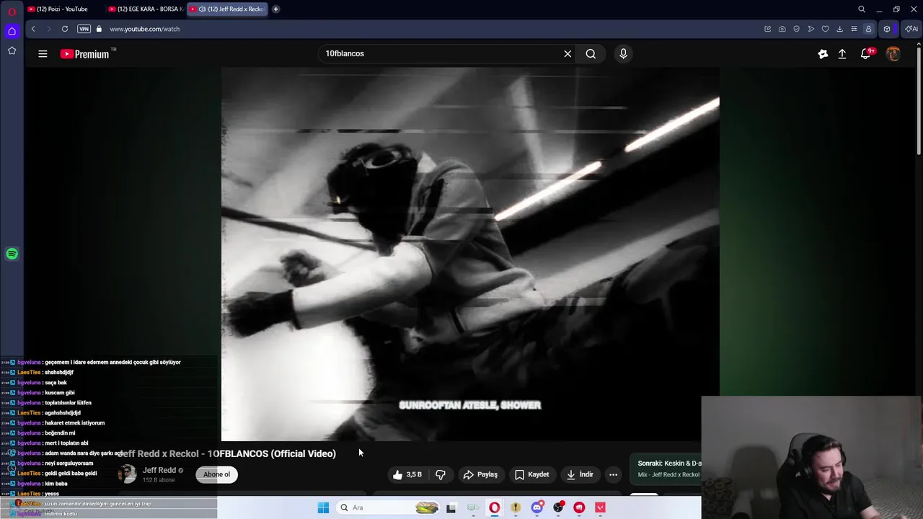Toggle the Opera VPN badge

pos(84,29)
